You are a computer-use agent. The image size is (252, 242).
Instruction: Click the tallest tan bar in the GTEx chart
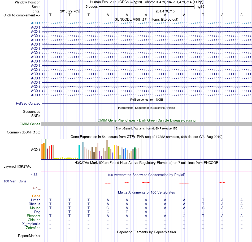coord(107,150)
